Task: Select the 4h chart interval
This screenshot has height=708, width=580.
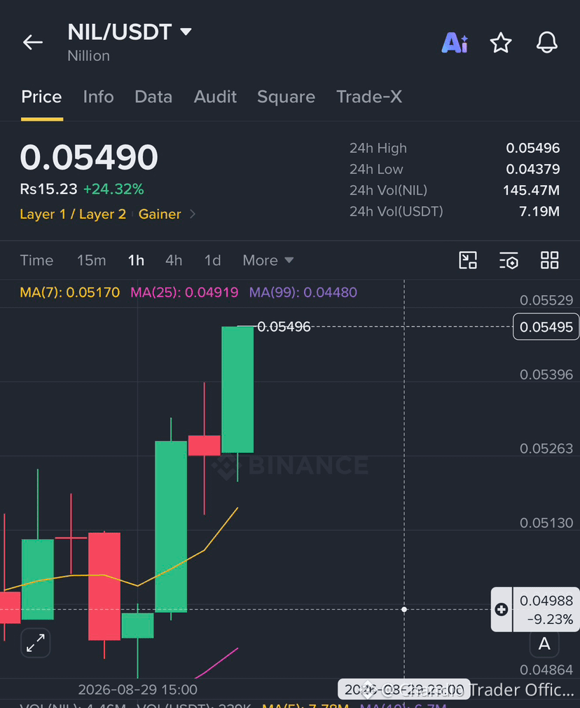Action: [174, 260]
